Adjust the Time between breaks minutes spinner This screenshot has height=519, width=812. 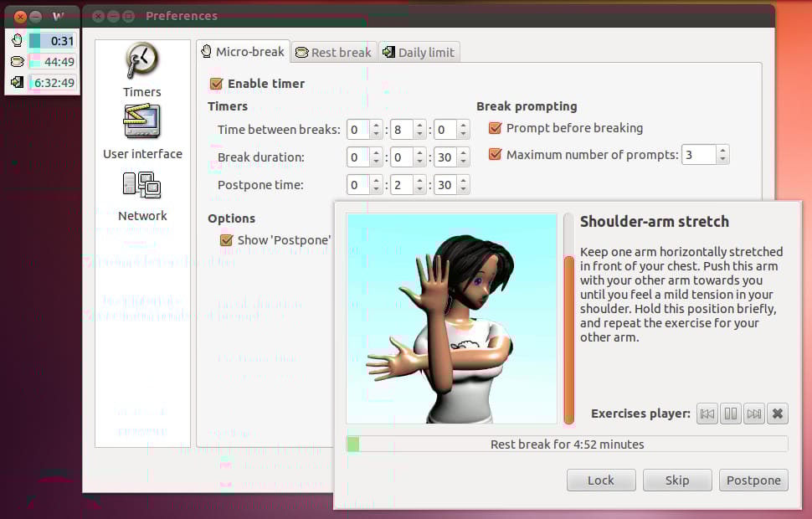(420, 130)
